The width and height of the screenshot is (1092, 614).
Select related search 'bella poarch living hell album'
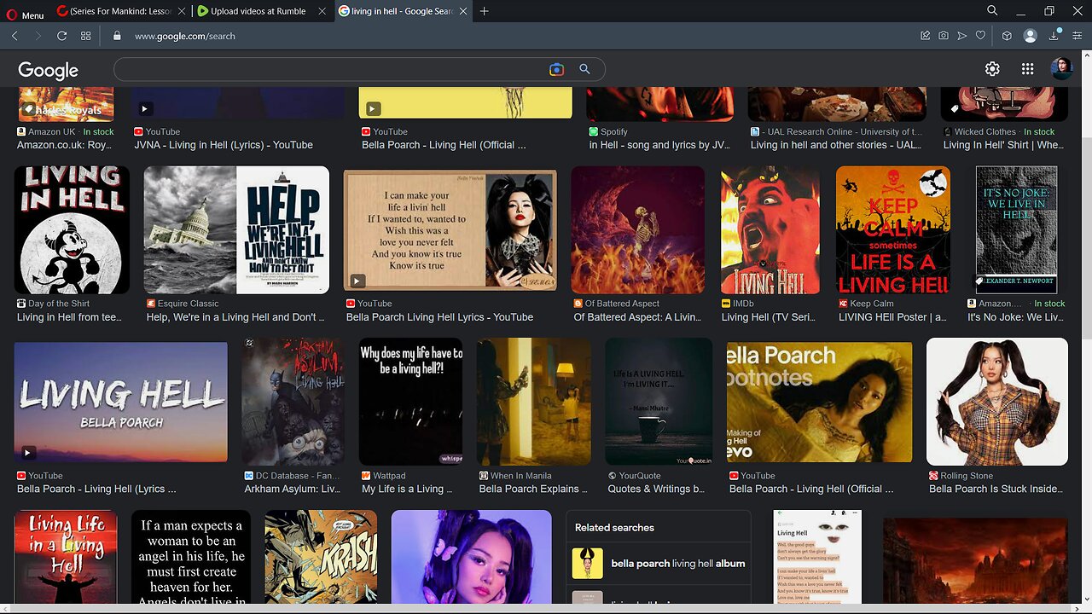pos(658,564)
